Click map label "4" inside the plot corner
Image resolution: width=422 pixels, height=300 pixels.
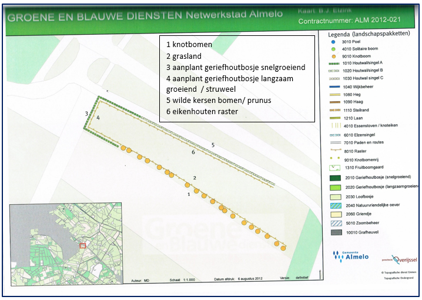coord(98,118)
